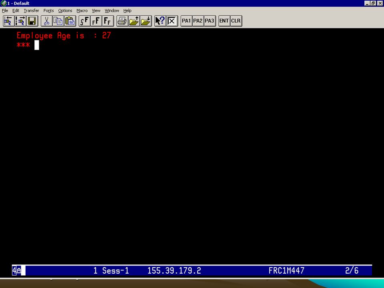
Task: Click the Send file folder icon
Action: point(134,21)
